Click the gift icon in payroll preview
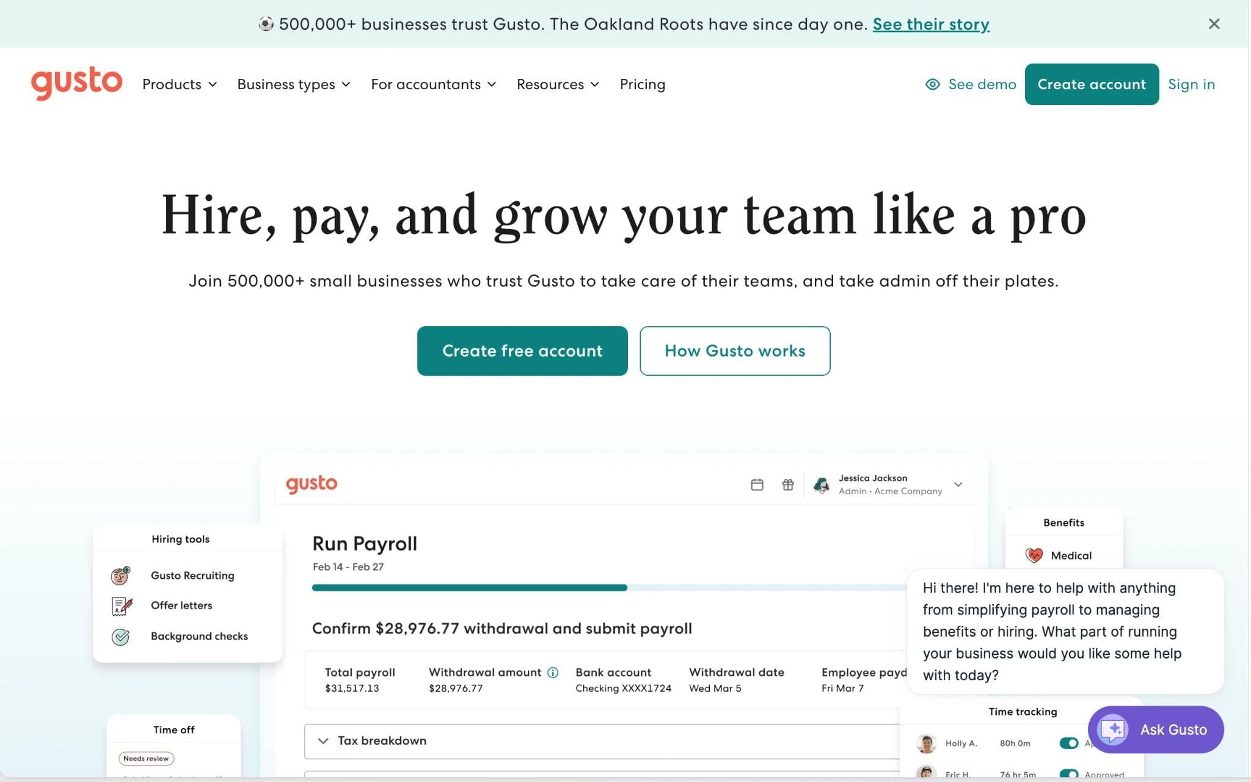1251x782 pixels. (788, 484)
